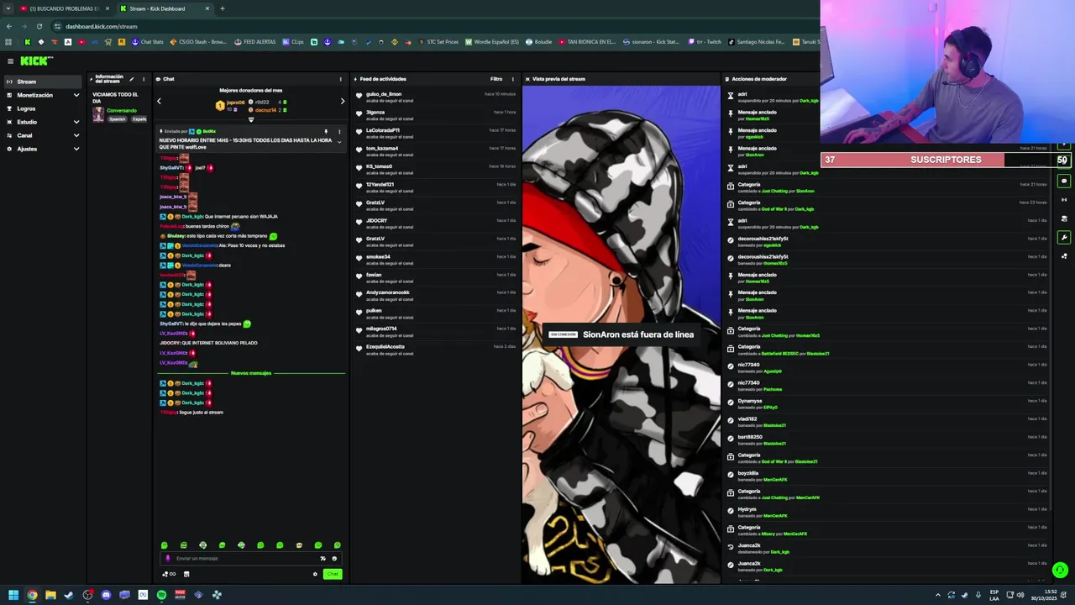Open pinned message options menu
Image resolution: width=1075 pixels, height=605 pixels.
click(339, 131)
